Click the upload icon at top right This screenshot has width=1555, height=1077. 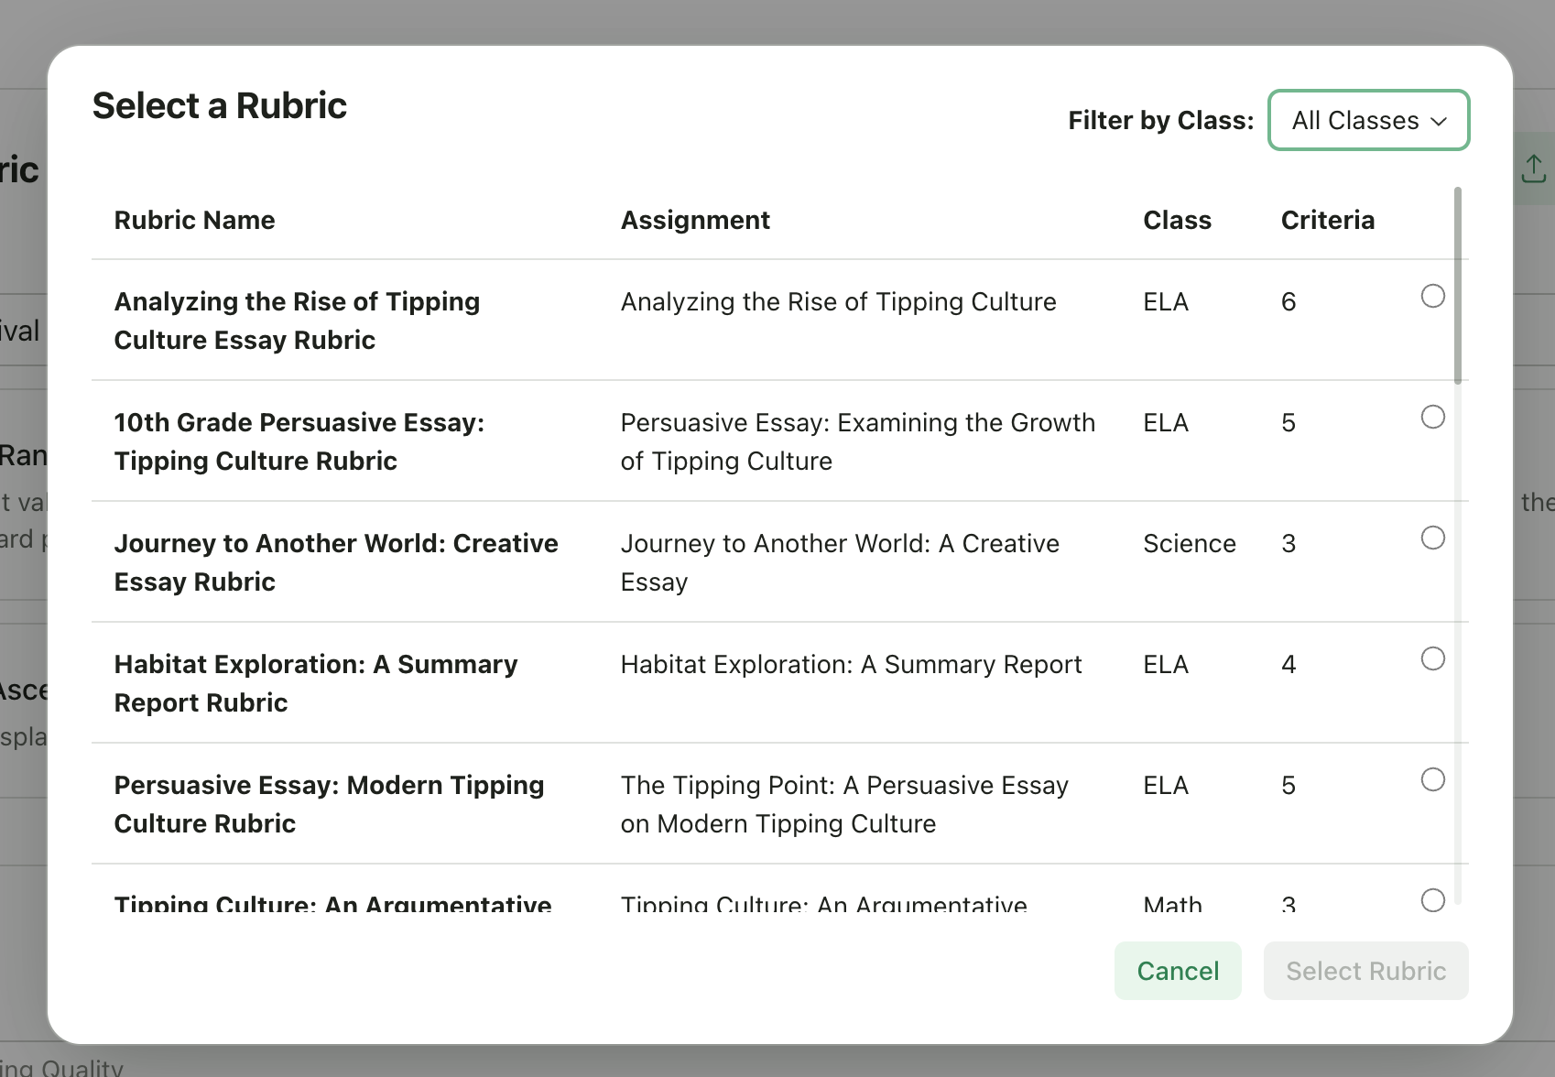(x=1535, y=168)
